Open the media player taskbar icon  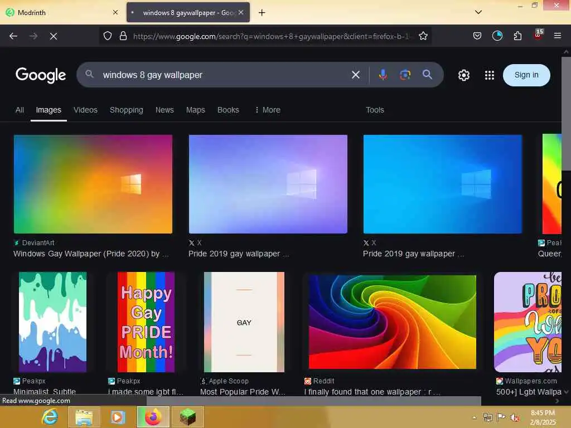pos(118,417)
